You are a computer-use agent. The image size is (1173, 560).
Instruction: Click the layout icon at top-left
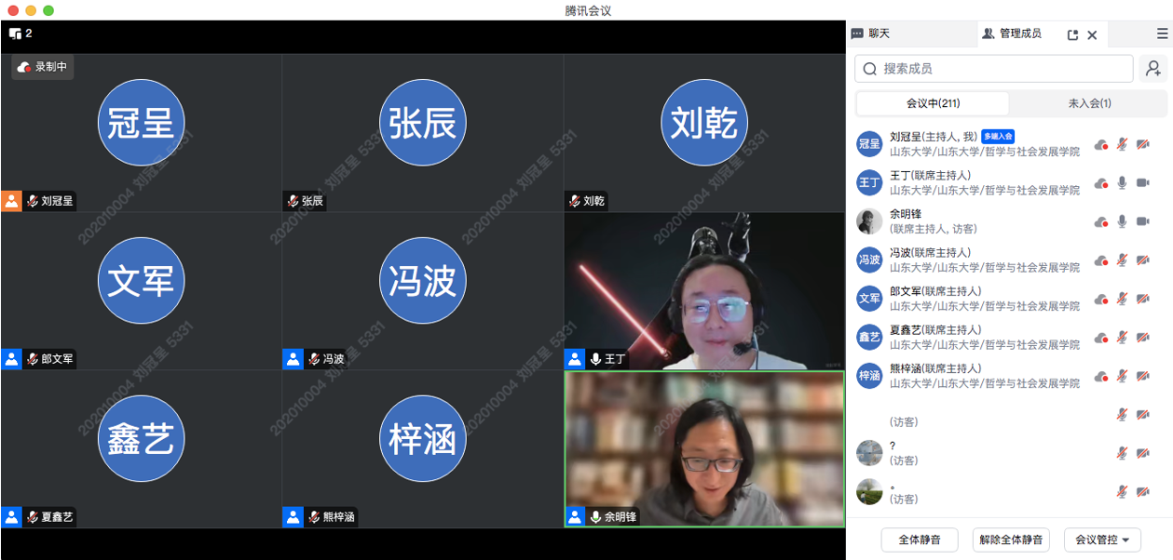(15, 33)
